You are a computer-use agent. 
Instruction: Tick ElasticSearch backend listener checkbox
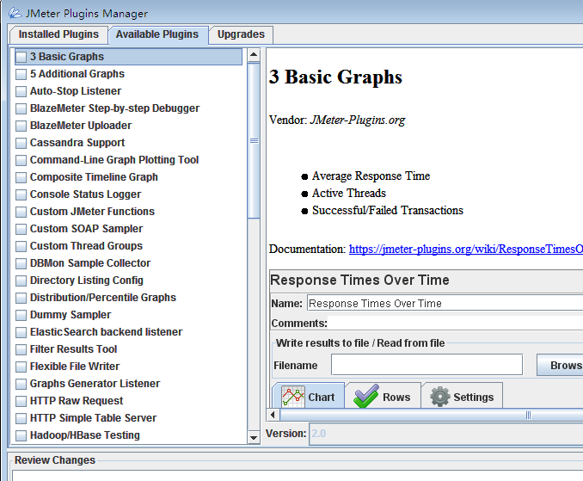point(21,332)
